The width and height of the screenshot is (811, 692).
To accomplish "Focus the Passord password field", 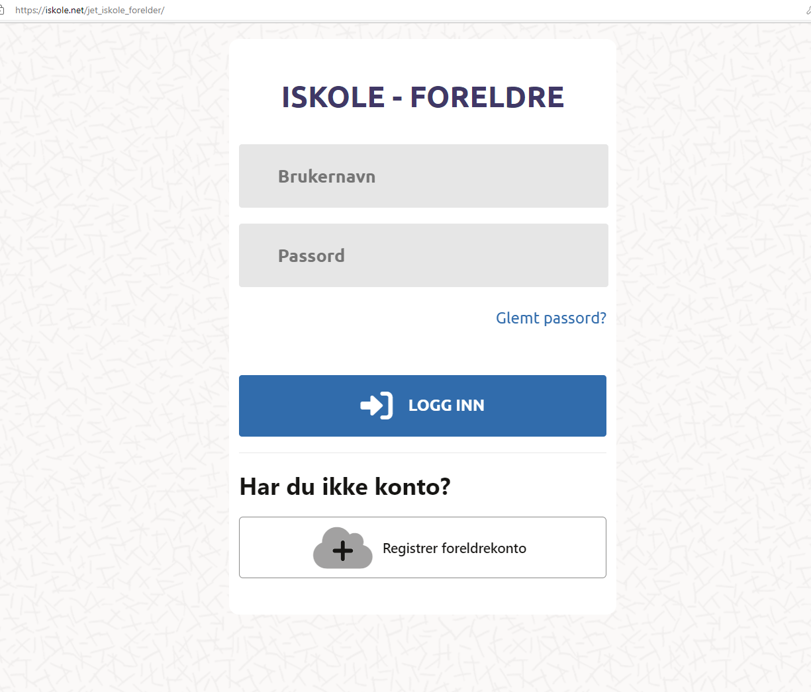I will click(423, 255).
